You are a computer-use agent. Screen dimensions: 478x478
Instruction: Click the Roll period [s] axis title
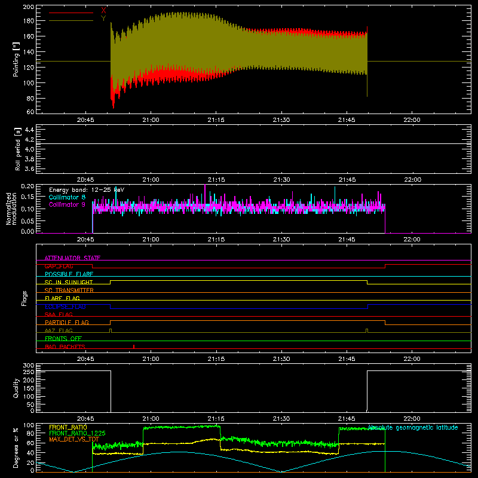click(18, 149)
